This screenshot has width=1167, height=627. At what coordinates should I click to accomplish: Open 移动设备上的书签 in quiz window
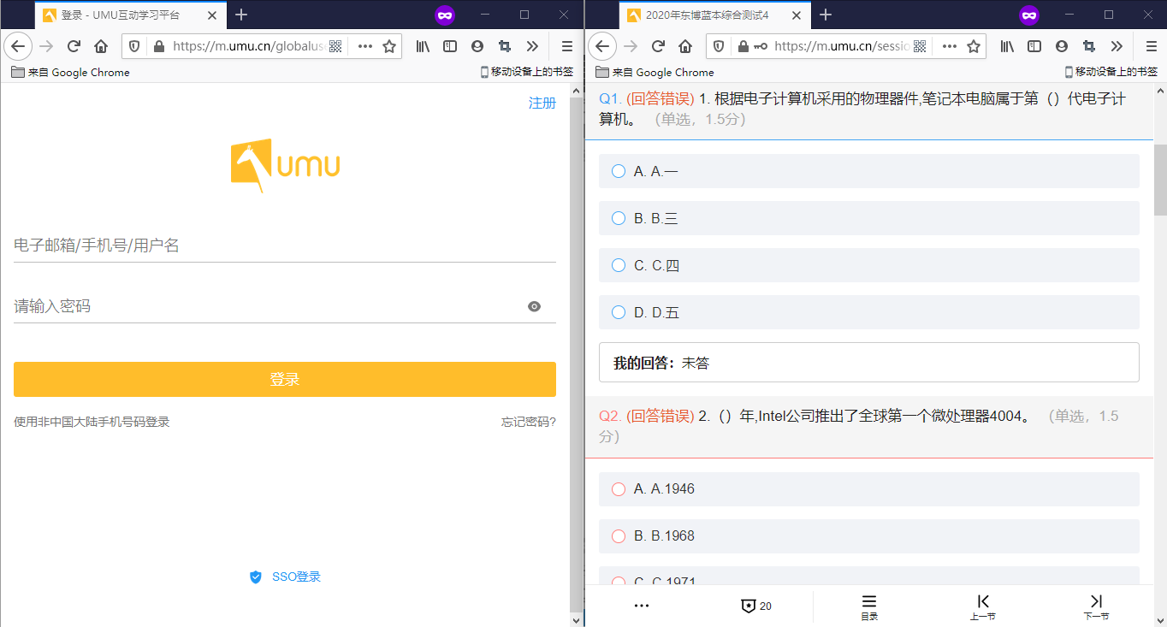[x=1111, y=72]
